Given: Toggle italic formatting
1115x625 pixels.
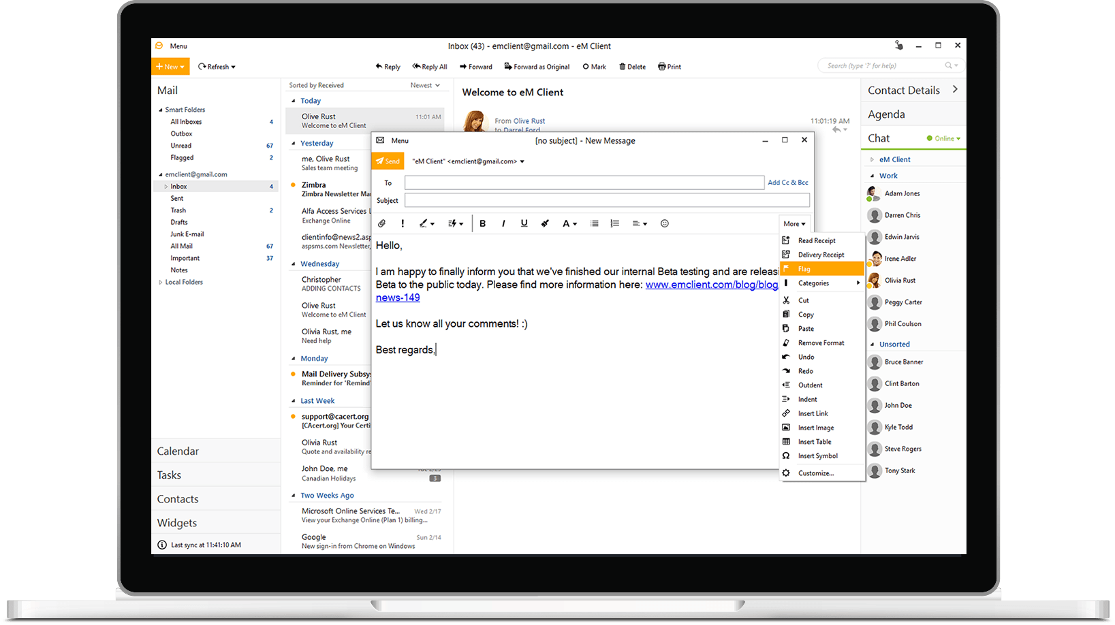Looking at the screenshot, I should click(503, 223).
